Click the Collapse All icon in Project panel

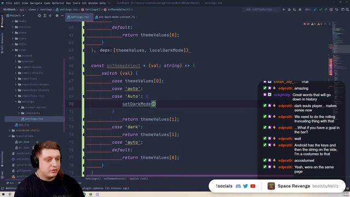point(50,16)
